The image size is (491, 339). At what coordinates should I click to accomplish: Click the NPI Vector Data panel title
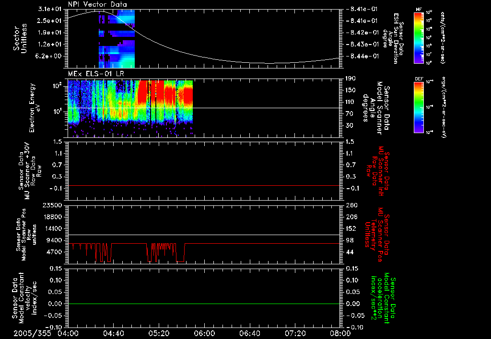pyautogui.click(x=97, y=4)
